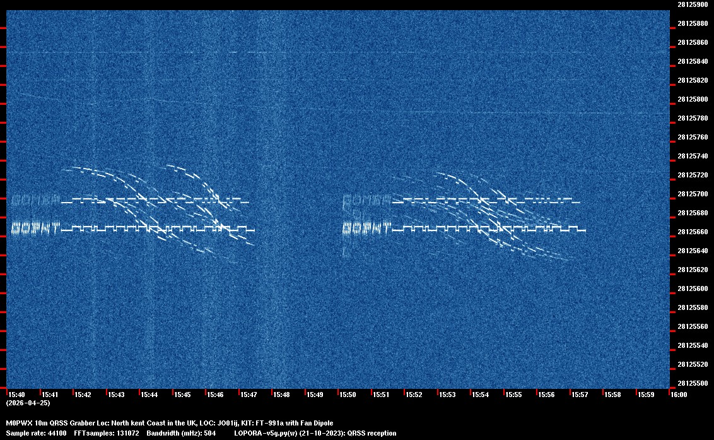The image size is (714, 440).
Task: Select the 28125800 frequency scale label
Action: coord(692,99)
